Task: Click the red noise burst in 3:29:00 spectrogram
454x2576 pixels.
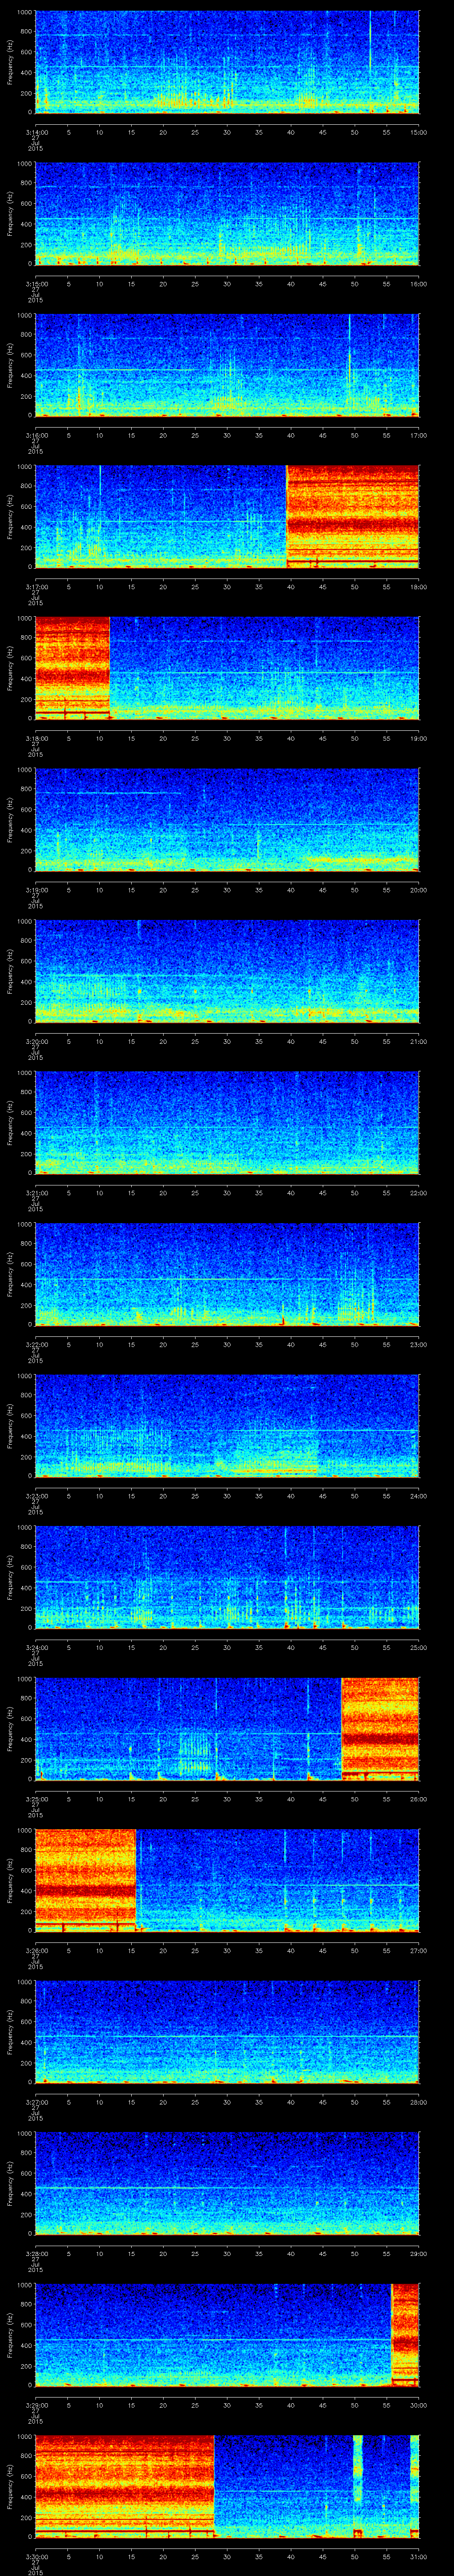Action: tap(405, 2335)
